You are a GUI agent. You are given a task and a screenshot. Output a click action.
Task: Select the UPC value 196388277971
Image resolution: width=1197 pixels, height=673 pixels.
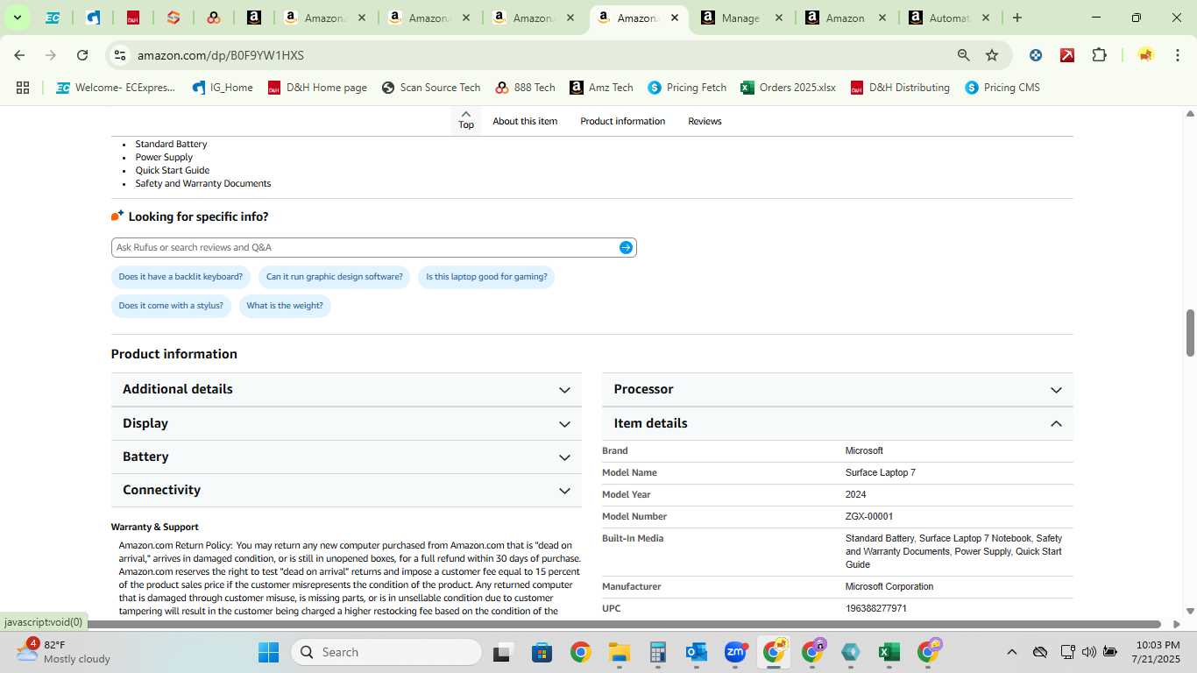point(875,609)
